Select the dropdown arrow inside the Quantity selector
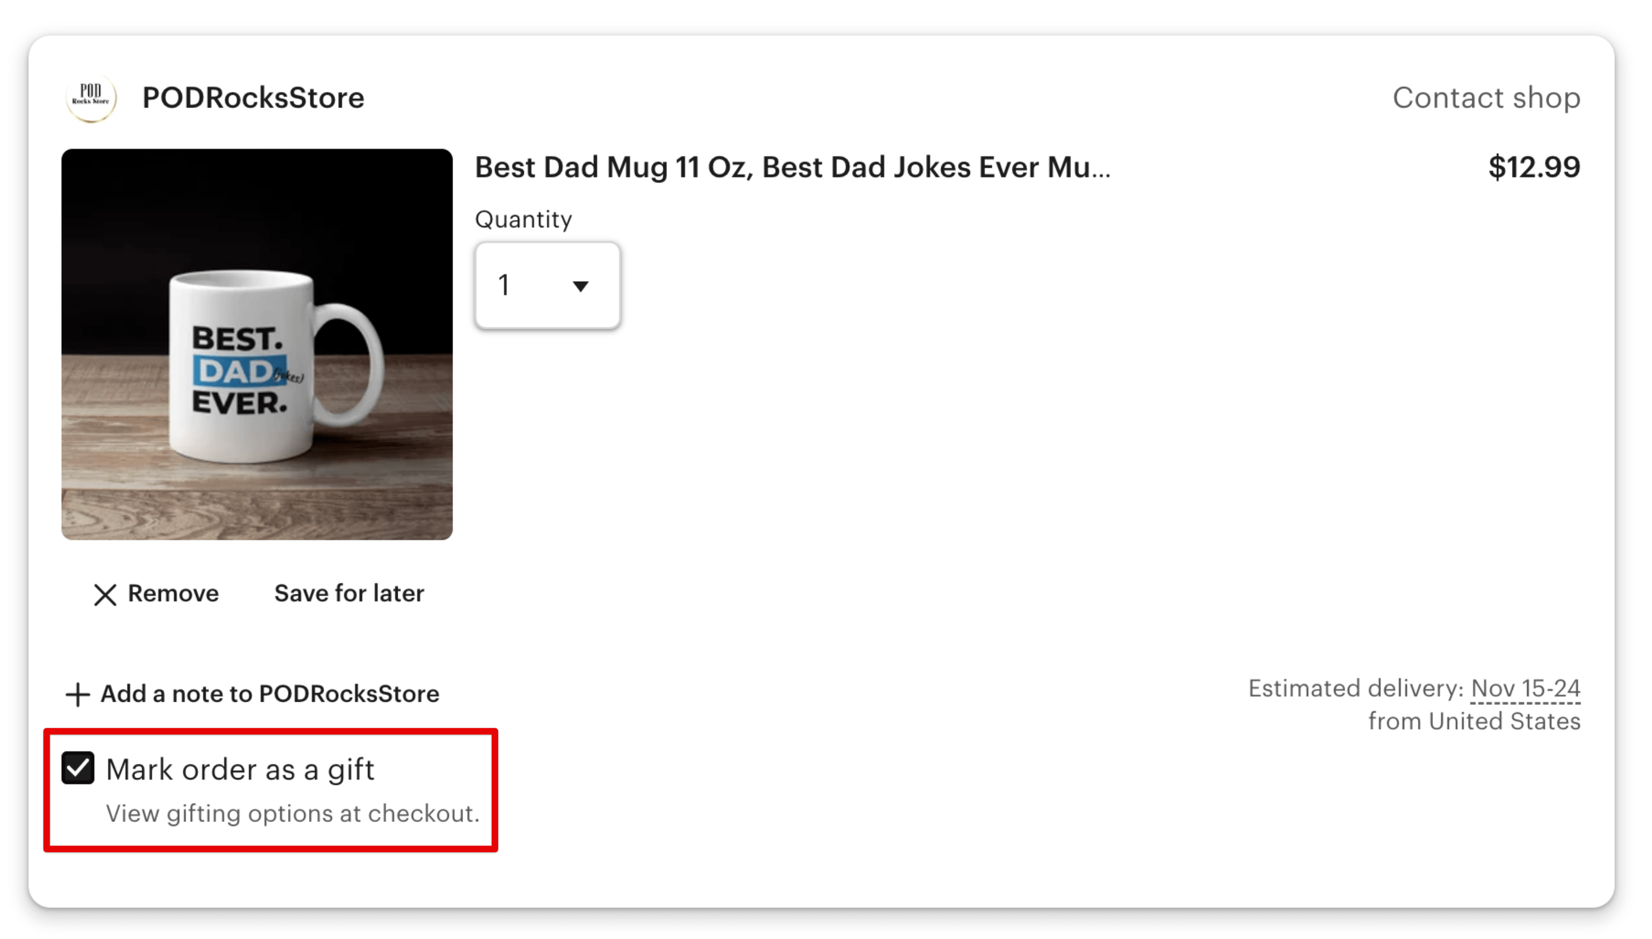Viewport: 1652px width, 939px height. 579,286
